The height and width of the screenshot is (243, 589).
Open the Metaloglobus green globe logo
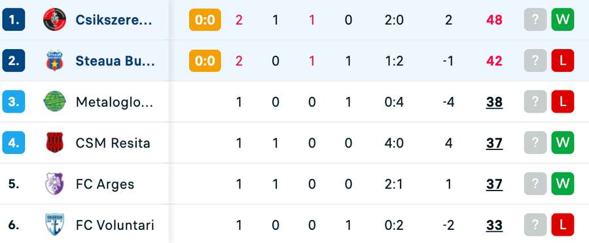[x=54, y=102]
